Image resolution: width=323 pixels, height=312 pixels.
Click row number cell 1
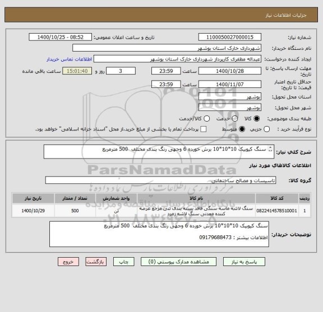[304, 211]
